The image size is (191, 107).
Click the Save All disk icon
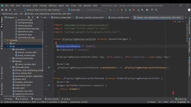pos(6,10)
